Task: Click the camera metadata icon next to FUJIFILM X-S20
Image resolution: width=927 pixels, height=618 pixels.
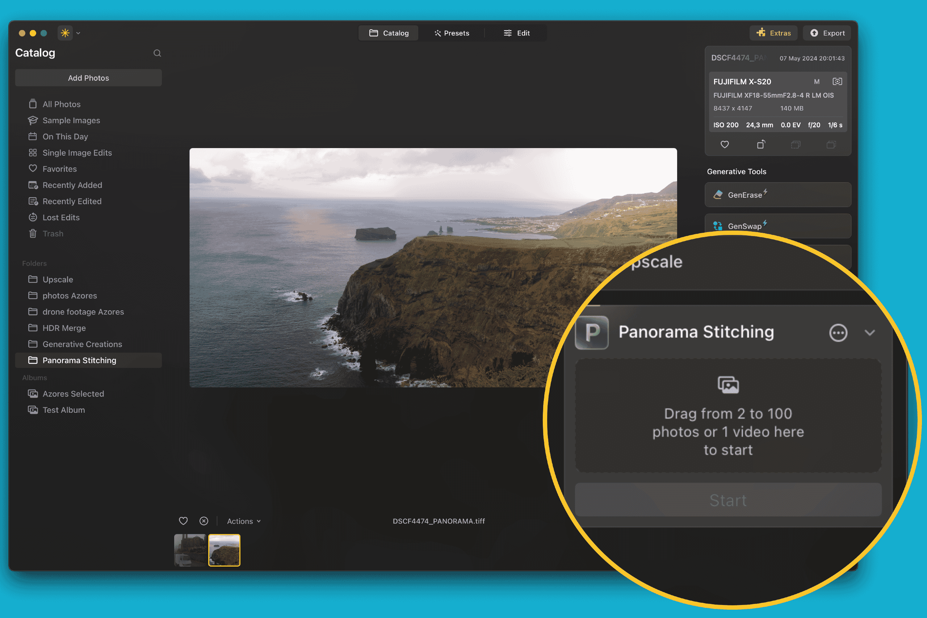Action: 837,81
